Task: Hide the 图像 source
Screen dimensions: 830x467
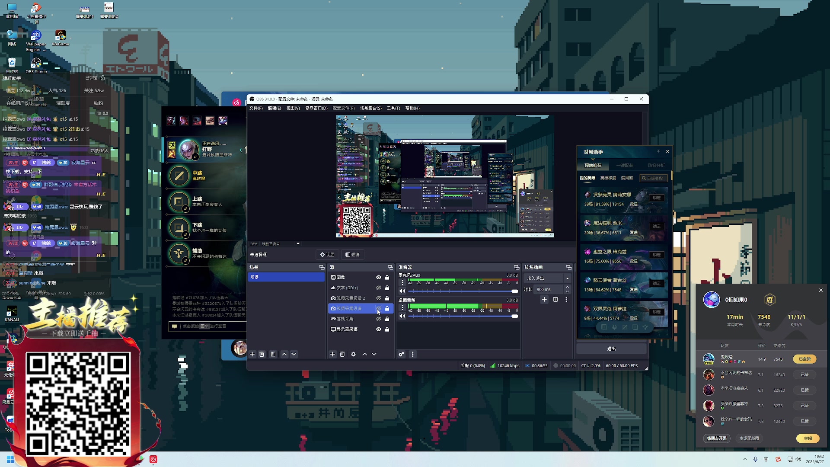Action: pos(379,278)
